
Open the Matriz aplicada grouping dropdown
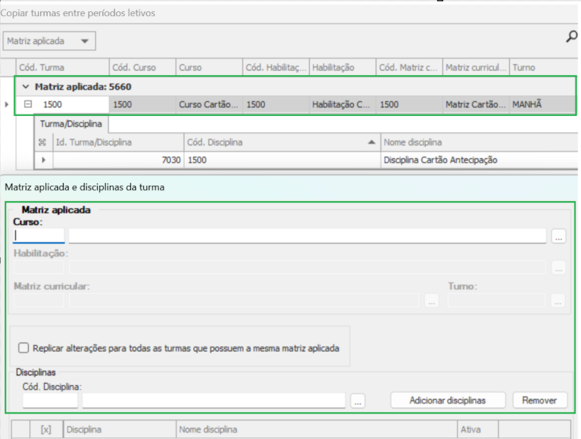pos(50,41)
